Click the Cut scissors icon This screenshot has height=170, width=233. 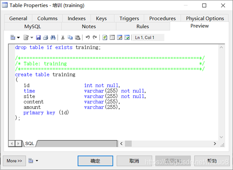point(63,38)
